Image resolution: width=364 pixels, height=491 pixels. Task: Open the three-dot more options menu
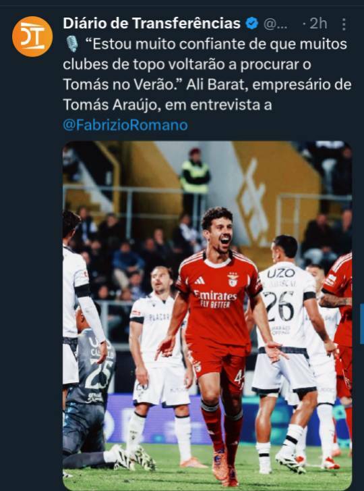coord(344,24)
